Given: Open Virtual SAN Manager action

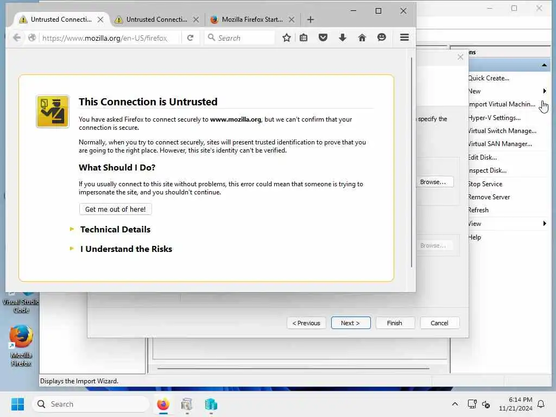Looking at the screenshot, I should tap(500, 144).
